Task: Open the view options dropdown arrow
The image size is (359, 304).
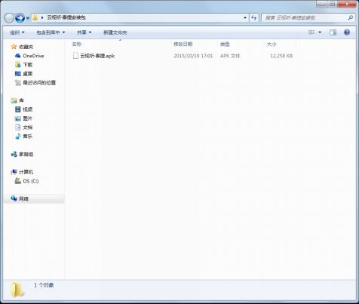Action: point(320,32)
